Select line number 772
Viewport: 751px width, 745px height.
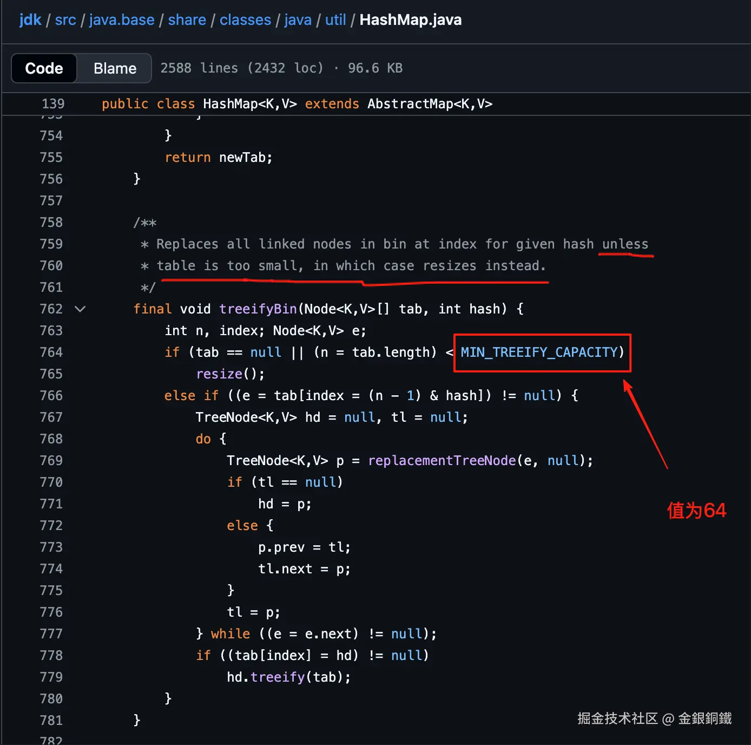[51, 526]
